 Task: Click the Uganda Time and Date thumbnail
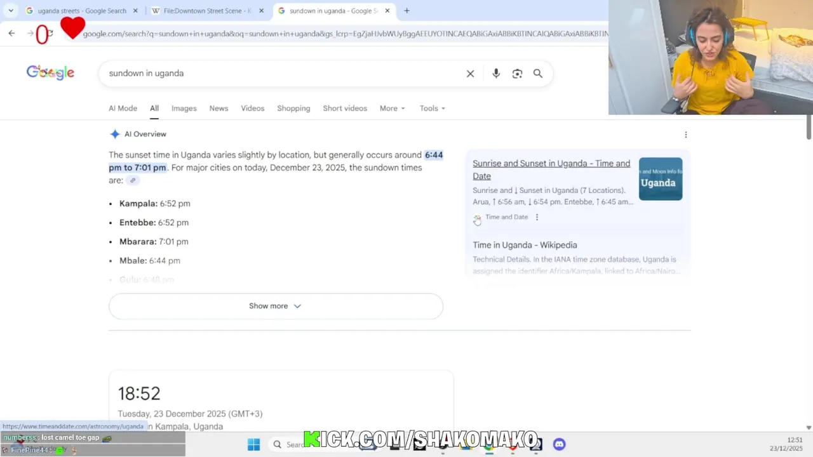tap(661, 179)
